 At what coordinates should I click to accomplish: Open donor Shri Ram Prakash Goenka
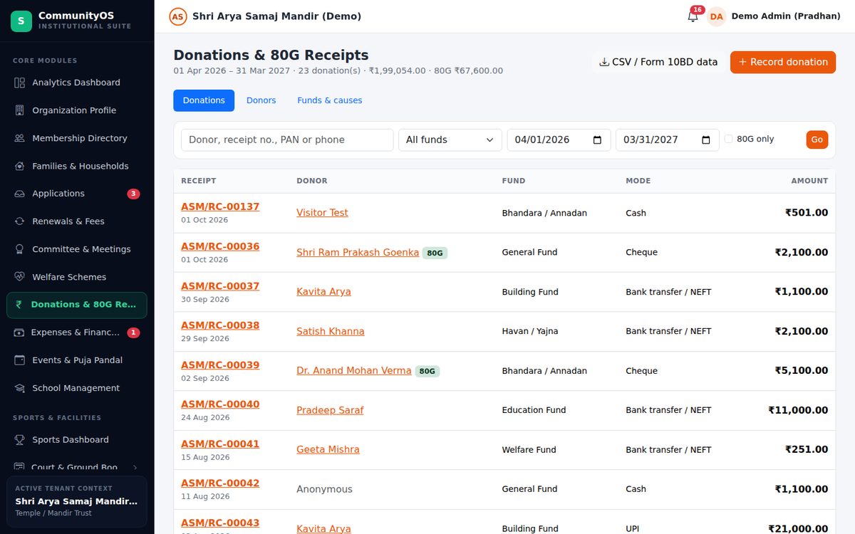(358, 252)
